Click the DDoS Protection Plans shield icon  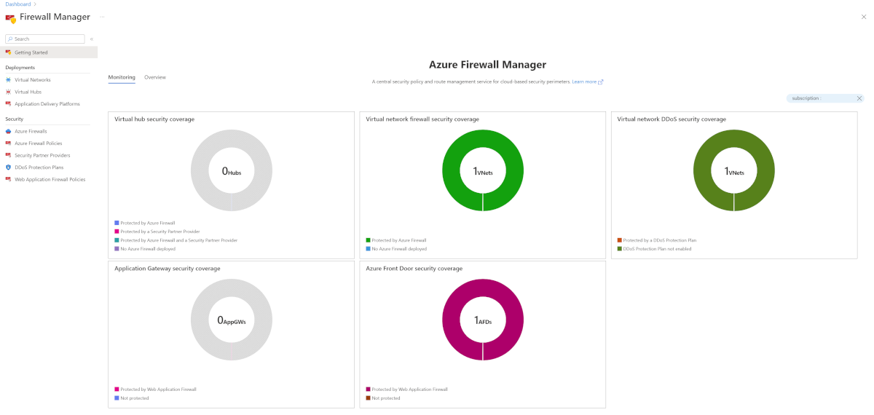click(9, 167)
